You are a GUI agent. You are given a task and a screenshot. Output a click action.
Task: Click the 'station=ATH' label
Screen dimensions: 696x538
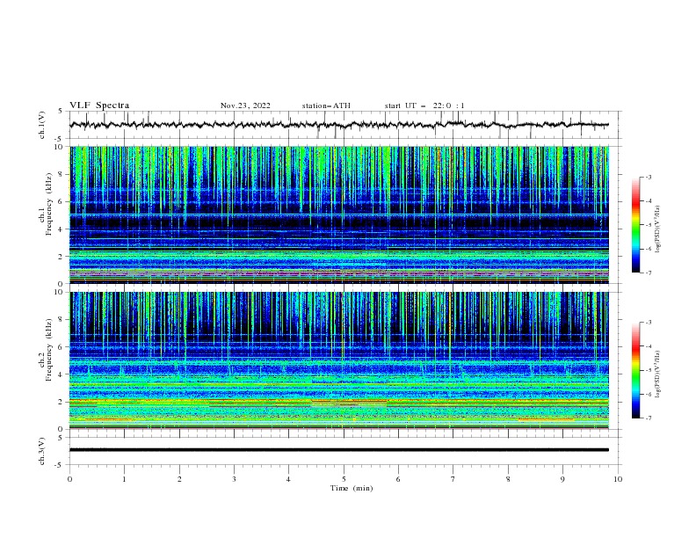click(326, 105)
